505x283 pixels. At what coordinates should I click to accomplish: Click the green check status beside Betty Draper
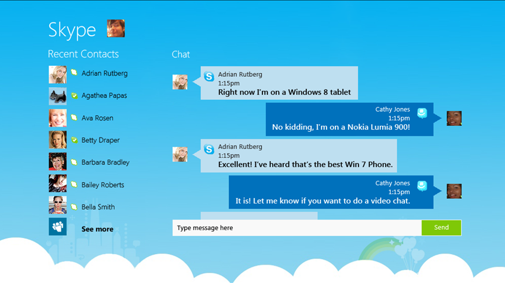tap(74, 140)
